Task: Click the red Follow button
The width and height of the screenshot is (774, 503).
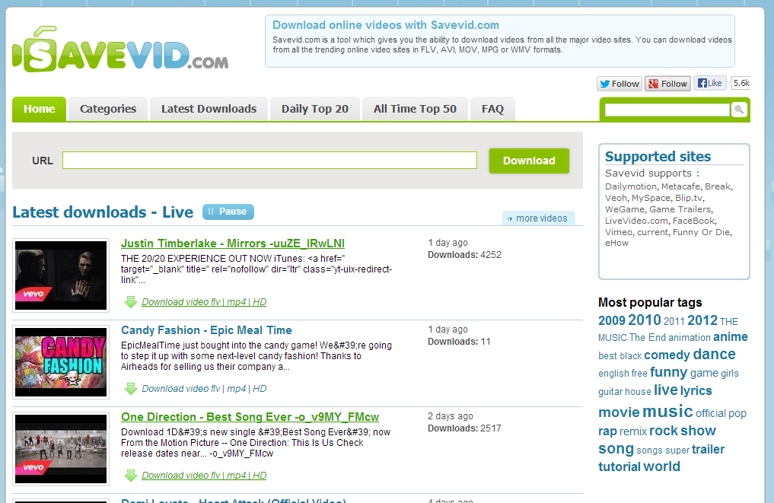Action: (x=667, y=83)
